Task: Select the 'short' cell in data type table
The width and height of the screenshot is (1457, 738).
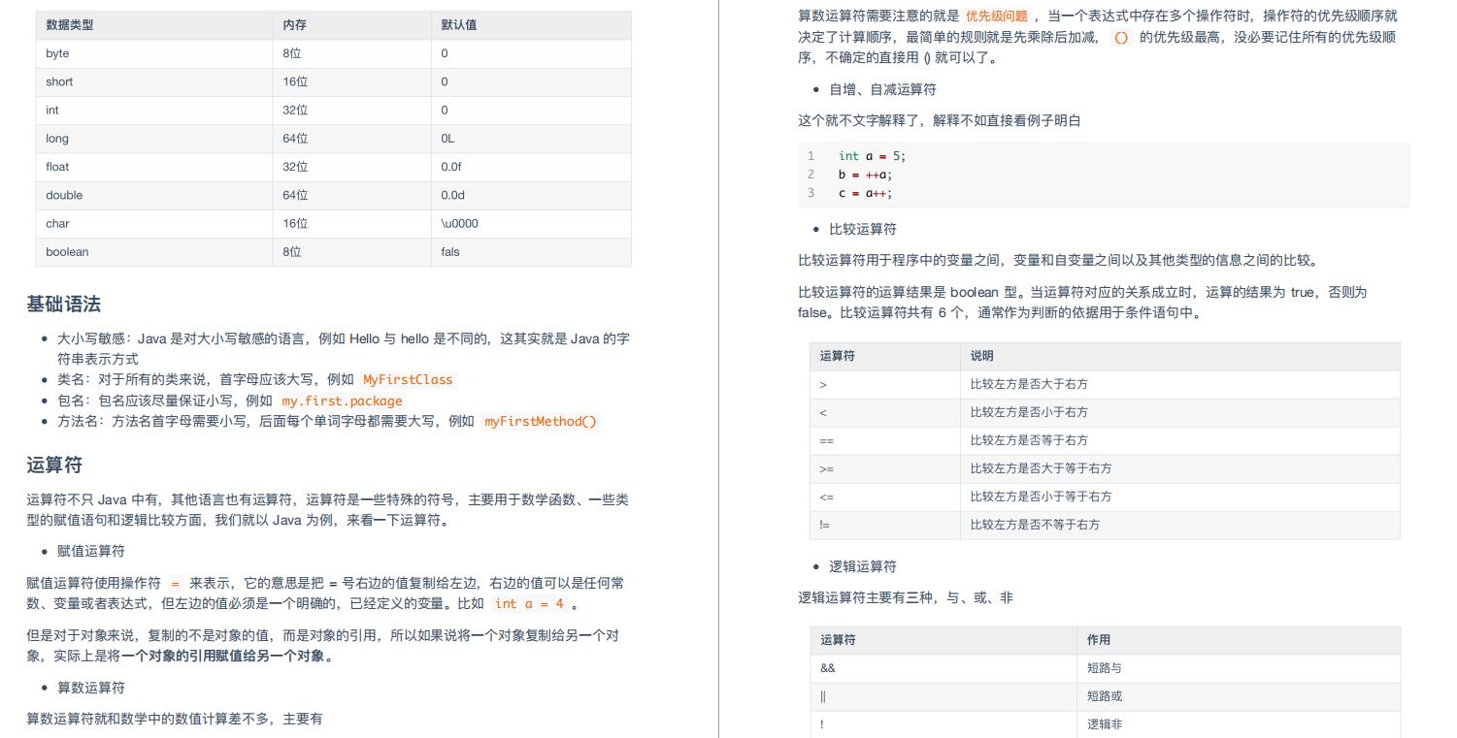Action: click(x=154, y=81)
